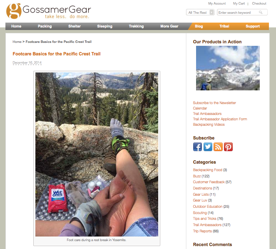Click the Gossamer Gear logo

49,11
